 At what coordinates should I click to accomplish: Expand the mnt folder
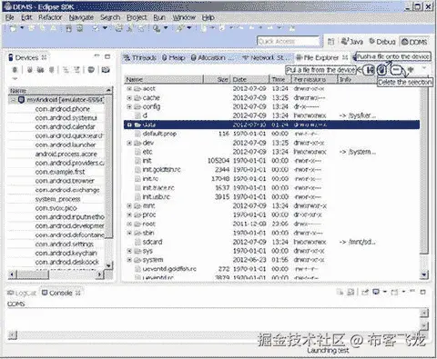[x=129, y=205]
